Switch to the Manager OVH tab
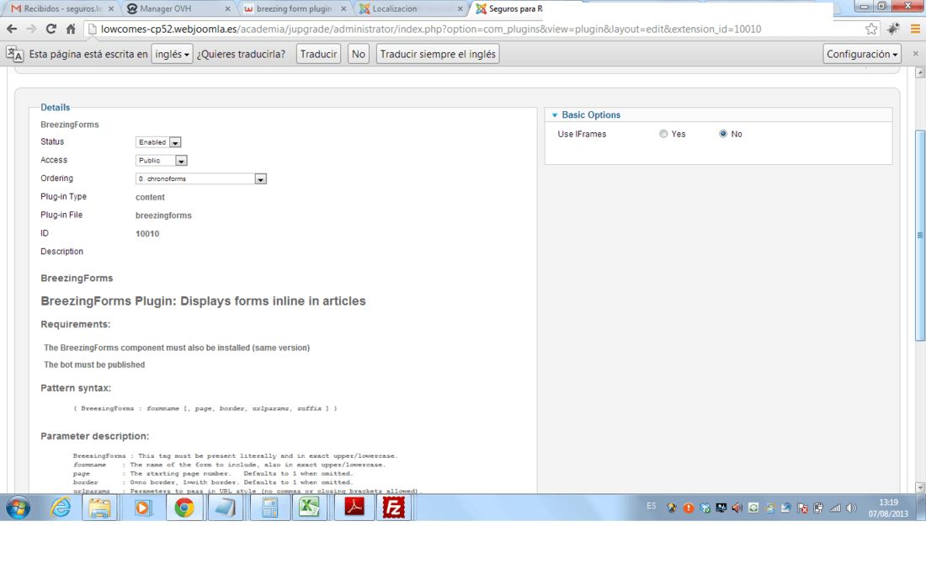Image resolution: width=926 pixels, height=569 pixels. coord(177,9)
